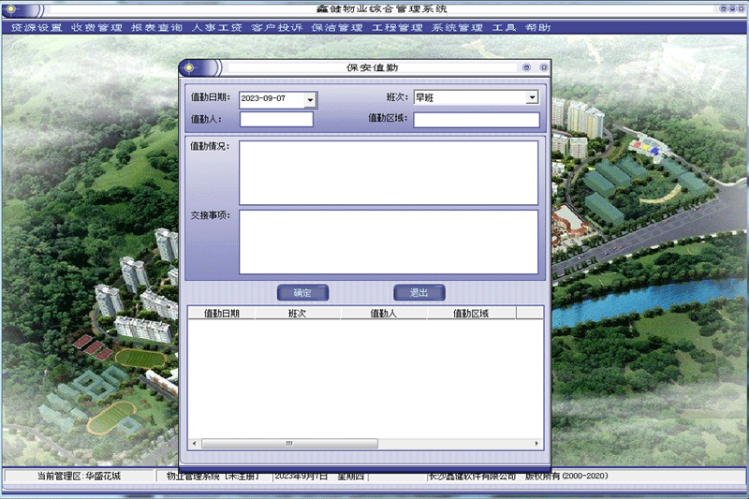Screen dimensions: 749x499
Task: Open the 帮助 menu
Action: 537,28
